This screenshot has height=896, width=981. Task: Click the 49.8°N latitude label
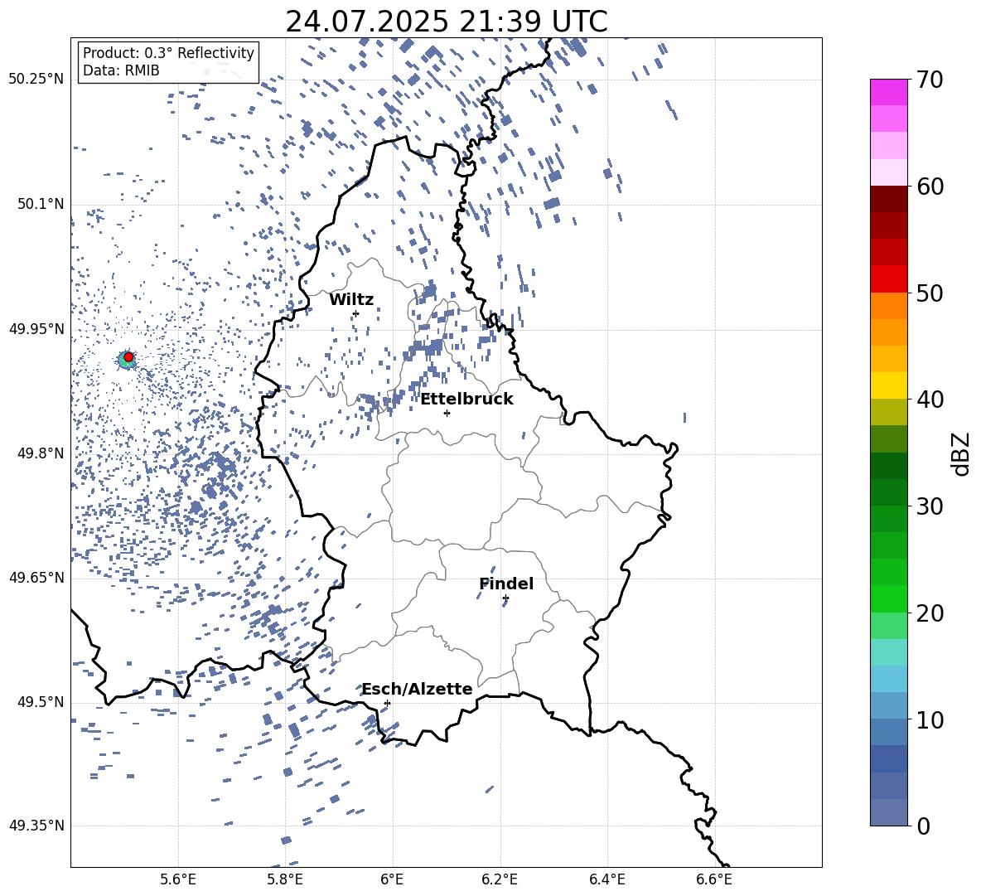point(41,453)
